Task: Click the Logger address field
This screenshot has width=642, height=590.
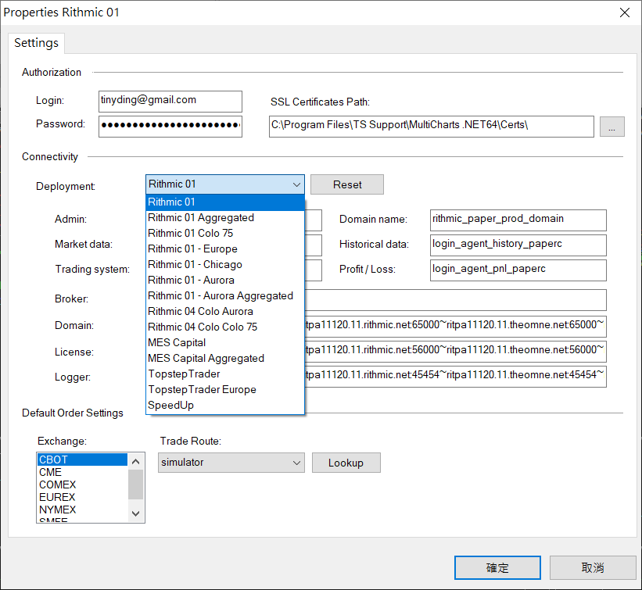Action: 455,377
